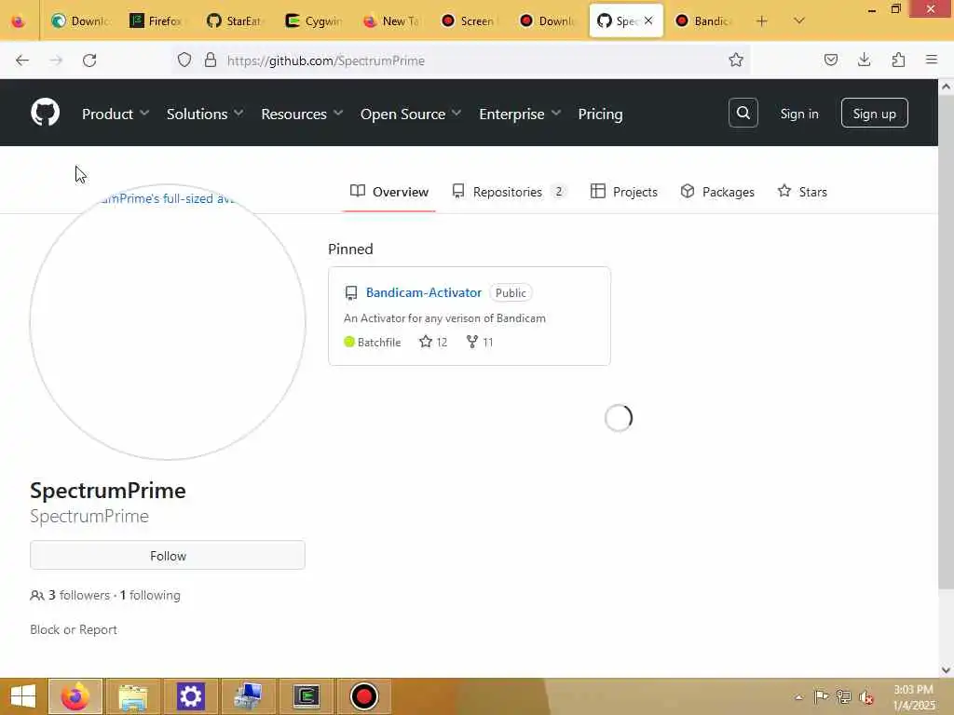Click the padlock site info icon
Screen dimensions: 954x715
point(211,60)
